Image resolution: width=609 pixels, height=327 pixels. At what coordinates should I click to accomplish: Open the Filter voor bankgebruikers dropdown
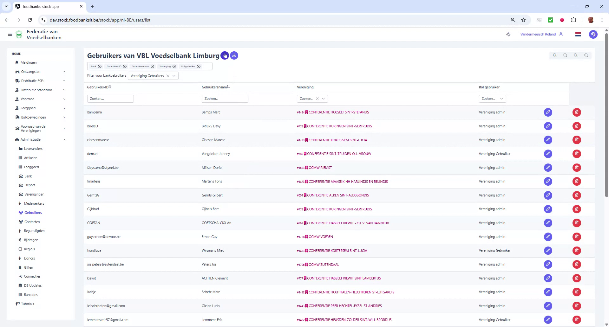pyautogui.click(x=174, y=76)
